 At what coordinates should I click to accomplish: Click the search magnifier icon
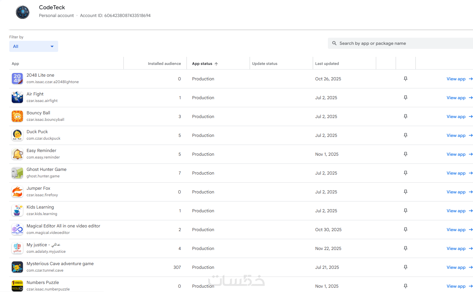334,43
